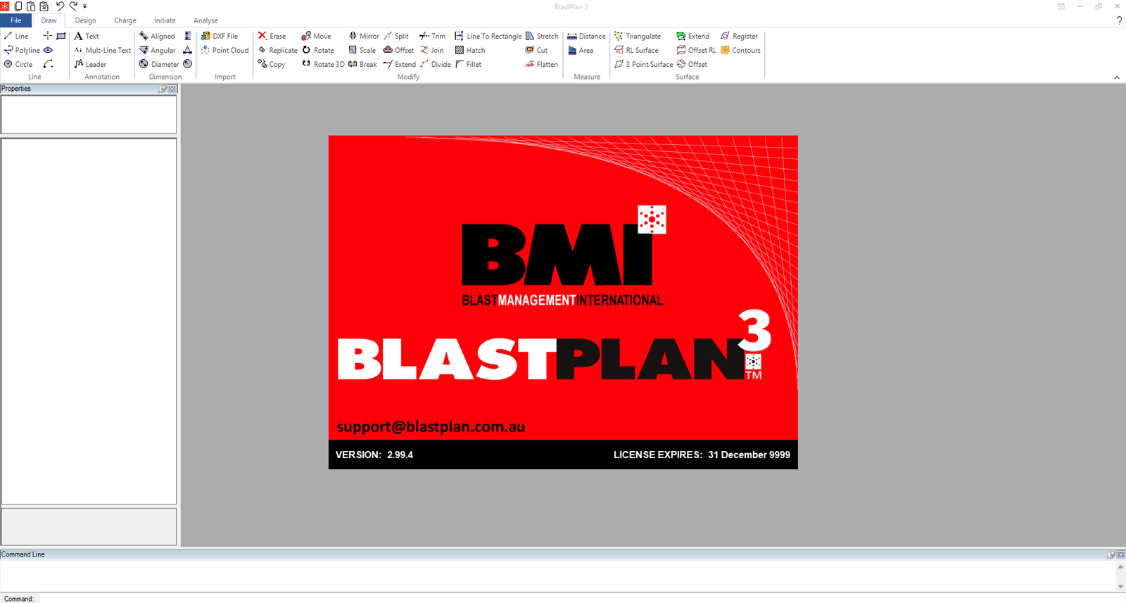Choose the rectangle drawing icon
1126x603 pixels.
click(61, 36)
